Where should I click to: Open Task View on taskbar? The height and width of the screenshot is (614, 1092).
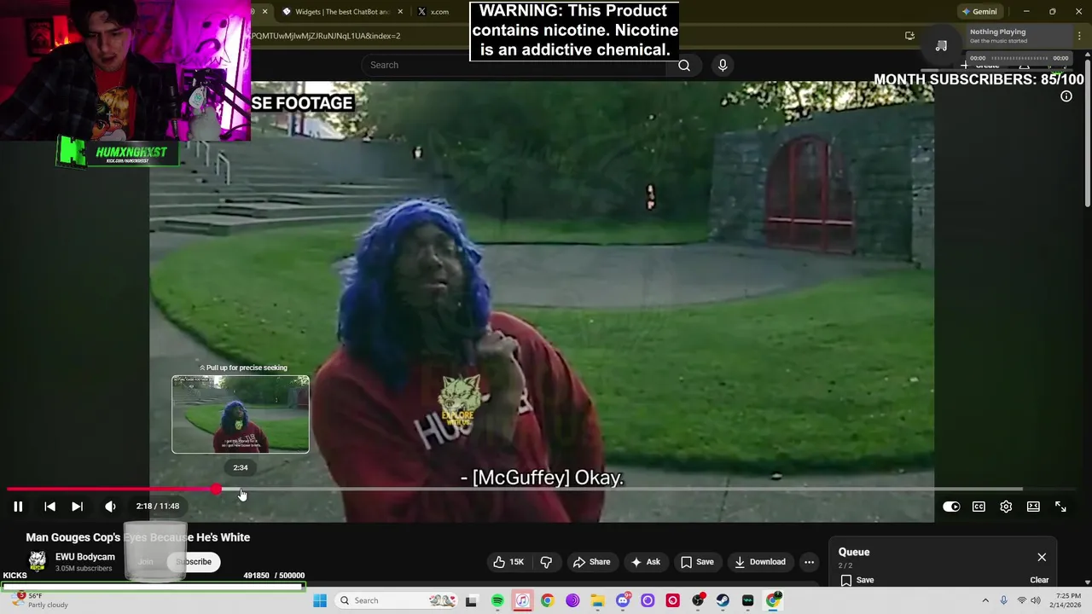[471, 600]
